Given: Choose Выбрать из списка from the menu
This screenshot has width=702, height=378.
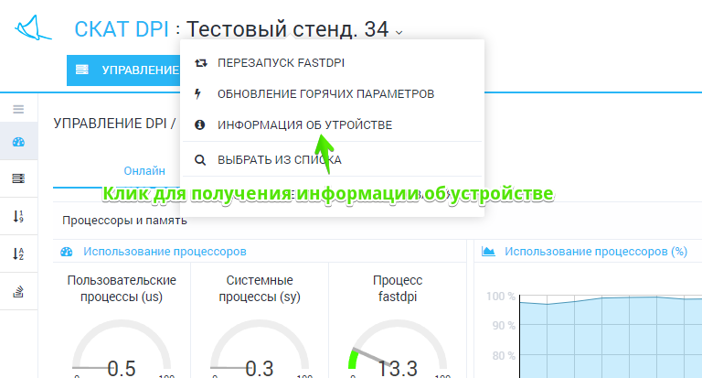Looking at the screenshot, I should pos(279,159).
